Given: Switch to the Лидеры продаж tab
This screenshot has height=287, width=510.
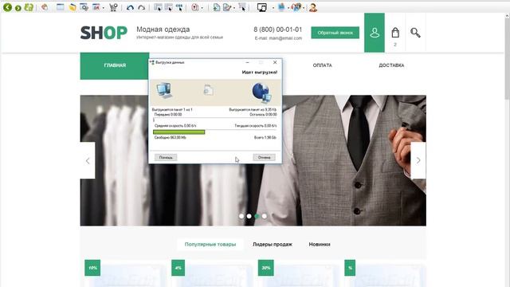Looking at the screenshot, I should [273, 244].
